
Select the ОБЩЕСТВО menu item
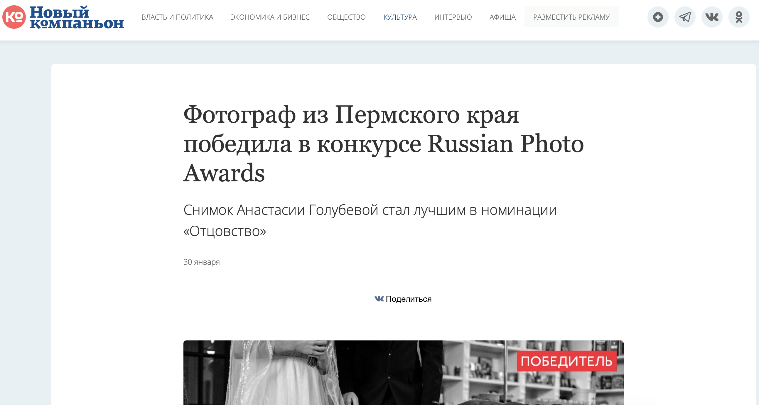click(x=346, y=17)
